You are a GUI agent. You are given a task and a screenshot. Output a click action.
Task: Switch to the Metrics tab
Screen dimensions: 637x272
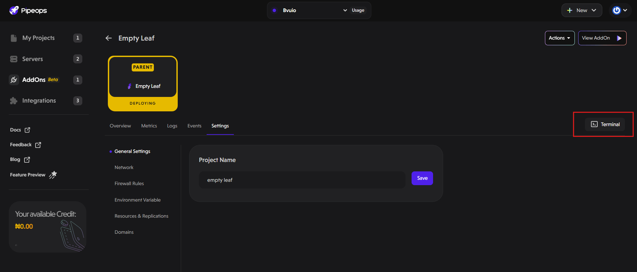pos(149,125)
